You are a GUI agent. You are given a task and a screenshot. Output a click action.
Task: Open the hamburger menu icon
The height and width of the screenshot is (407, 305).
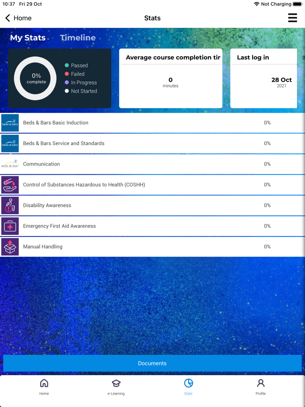point(292,18)
